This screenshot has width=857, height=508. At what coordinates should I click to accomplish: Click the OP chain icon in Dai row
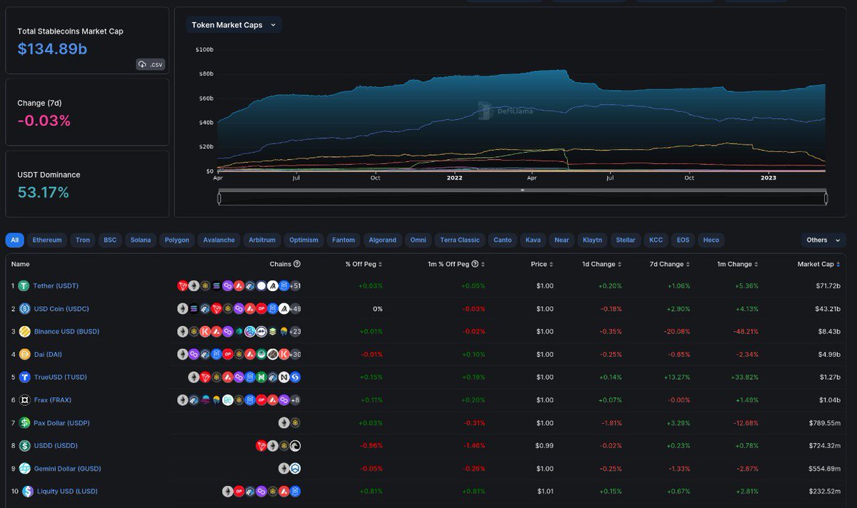[228, 355]
